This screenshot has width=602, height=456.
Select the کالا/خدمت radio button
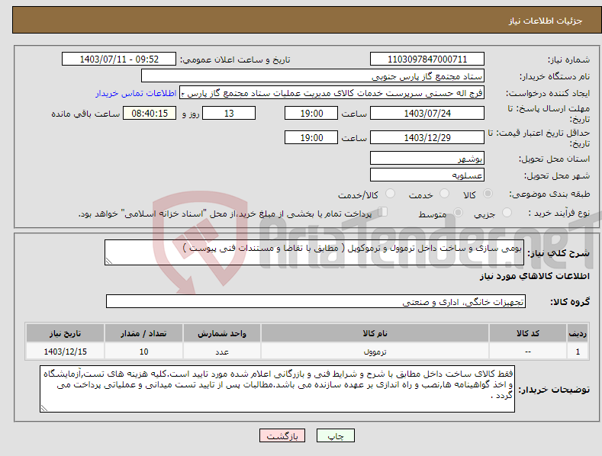click(x=390, y=194)
